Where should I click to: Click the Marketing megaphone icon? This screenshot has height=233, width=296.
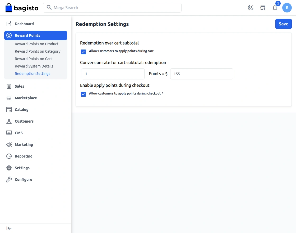point(9,145)
